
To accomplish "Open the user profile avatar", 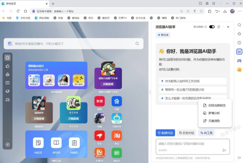I will (232, 11).
